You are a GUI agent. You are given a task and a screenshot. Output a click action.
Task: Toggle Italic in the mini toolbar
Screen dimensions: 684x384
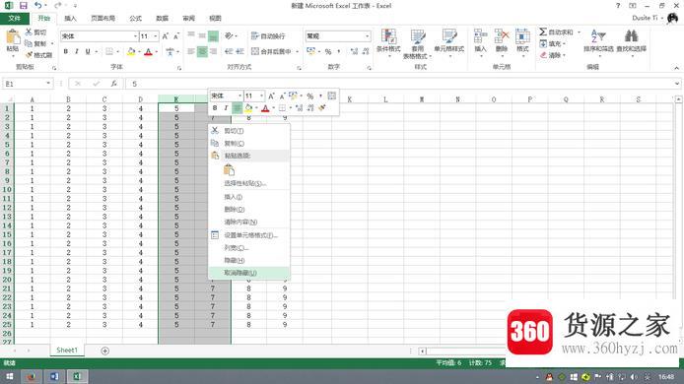(226, 107)
